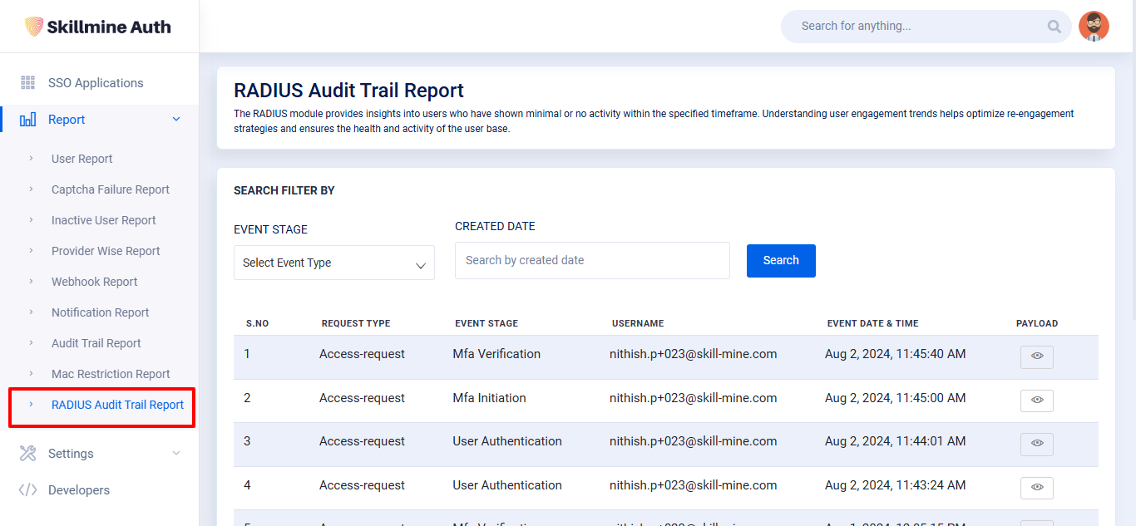Collapse the Report menu chevron
Screen dimensions: 1136x526
coord(175,120)
